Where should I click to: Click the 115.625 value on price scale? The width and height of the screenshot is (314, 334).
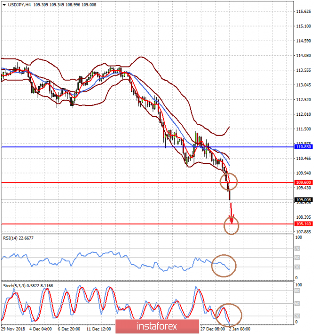tap(302, 11)
